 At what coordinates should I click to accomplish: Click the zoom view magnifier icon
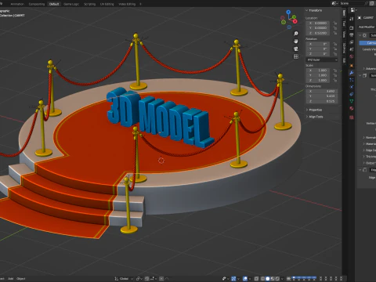[x=296, y=34]
